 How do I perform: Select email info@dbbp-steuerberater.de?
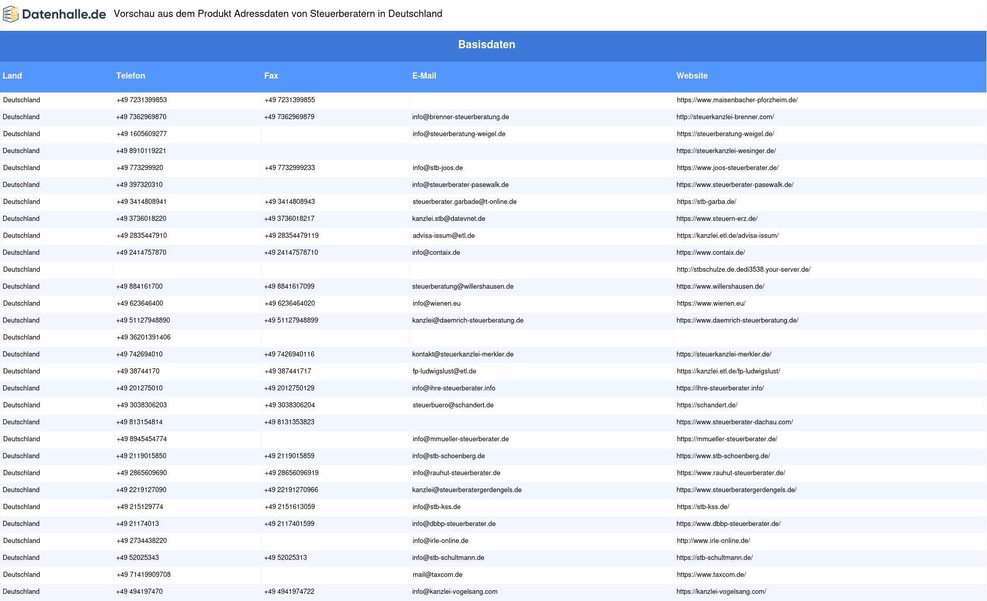[x=454, y=524]
